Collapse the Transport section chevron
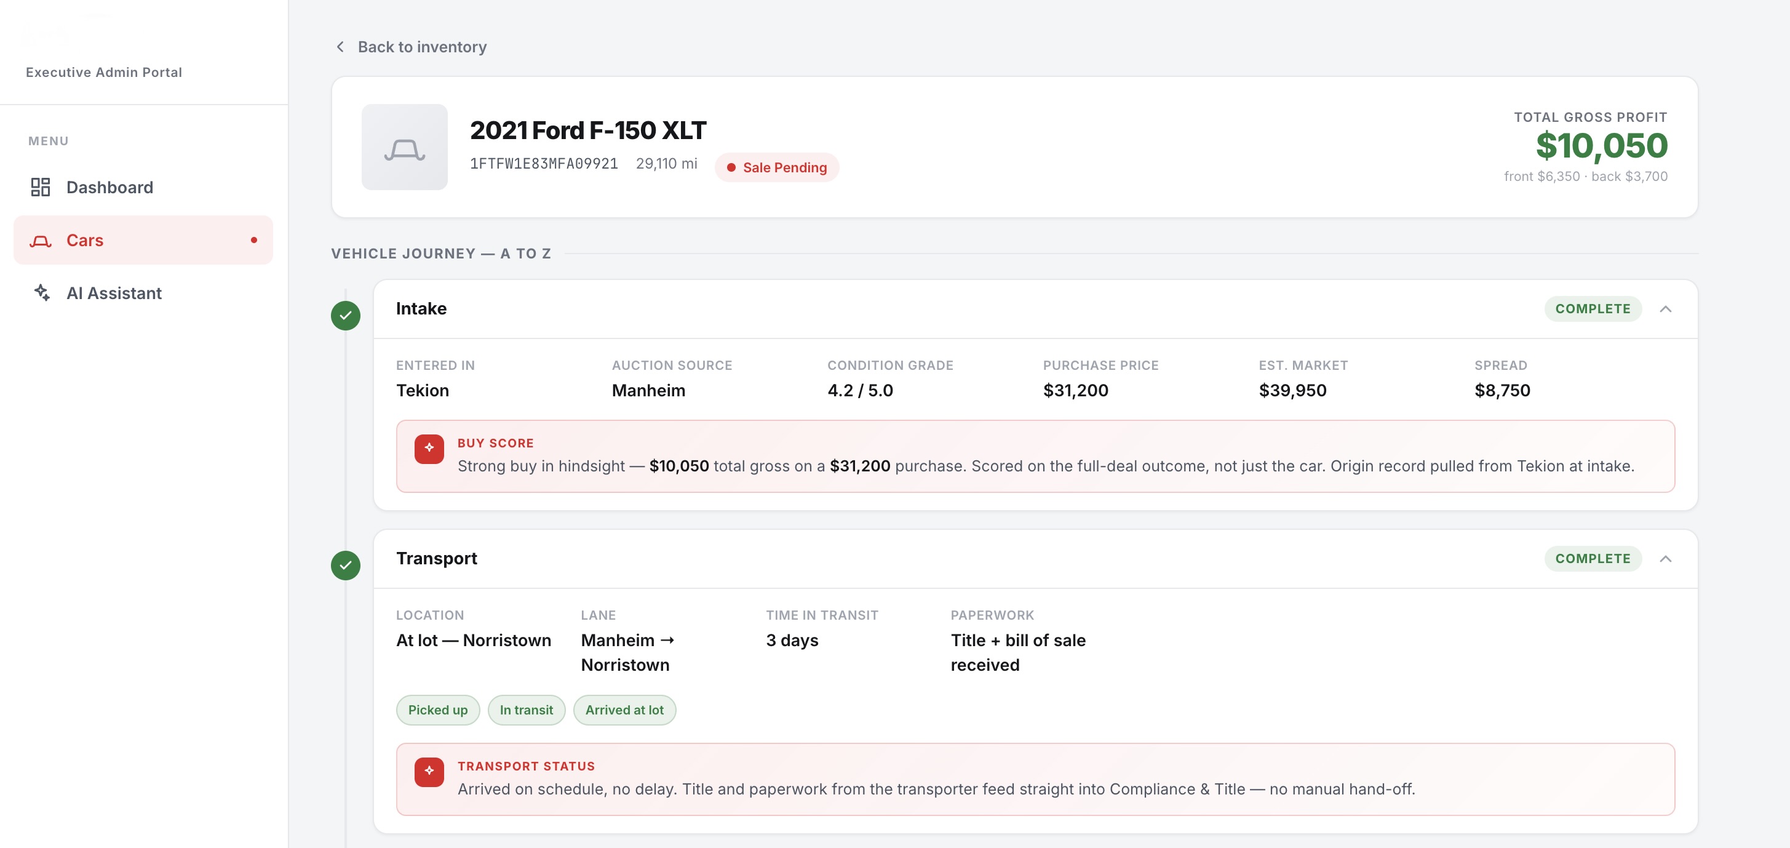Image resolution: width=1790 pixels, height=848 pixels. click(1665, 559)
